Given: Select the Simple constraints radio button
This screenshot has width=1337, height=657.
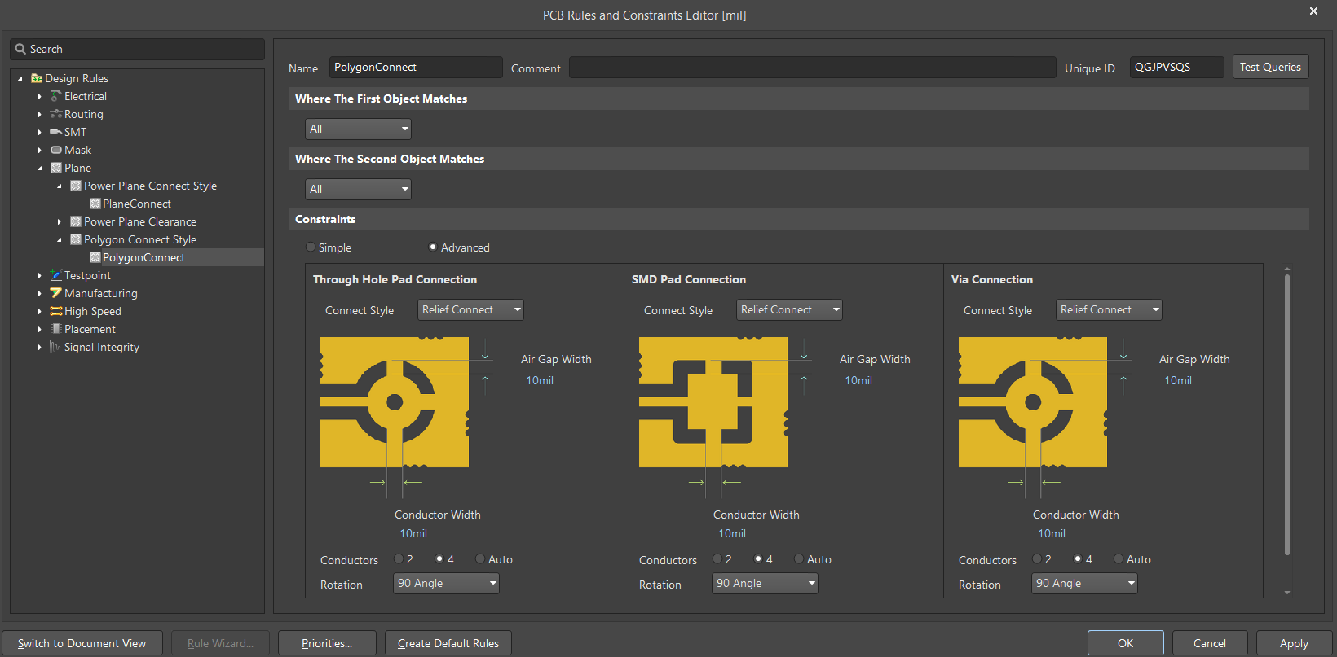Looking at the screenshot, I should click(x=311, y=247).
